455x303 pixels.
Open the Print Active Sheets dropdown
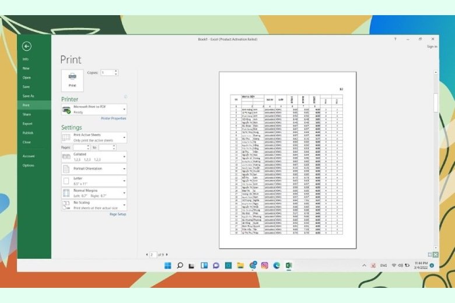(94, 138)
